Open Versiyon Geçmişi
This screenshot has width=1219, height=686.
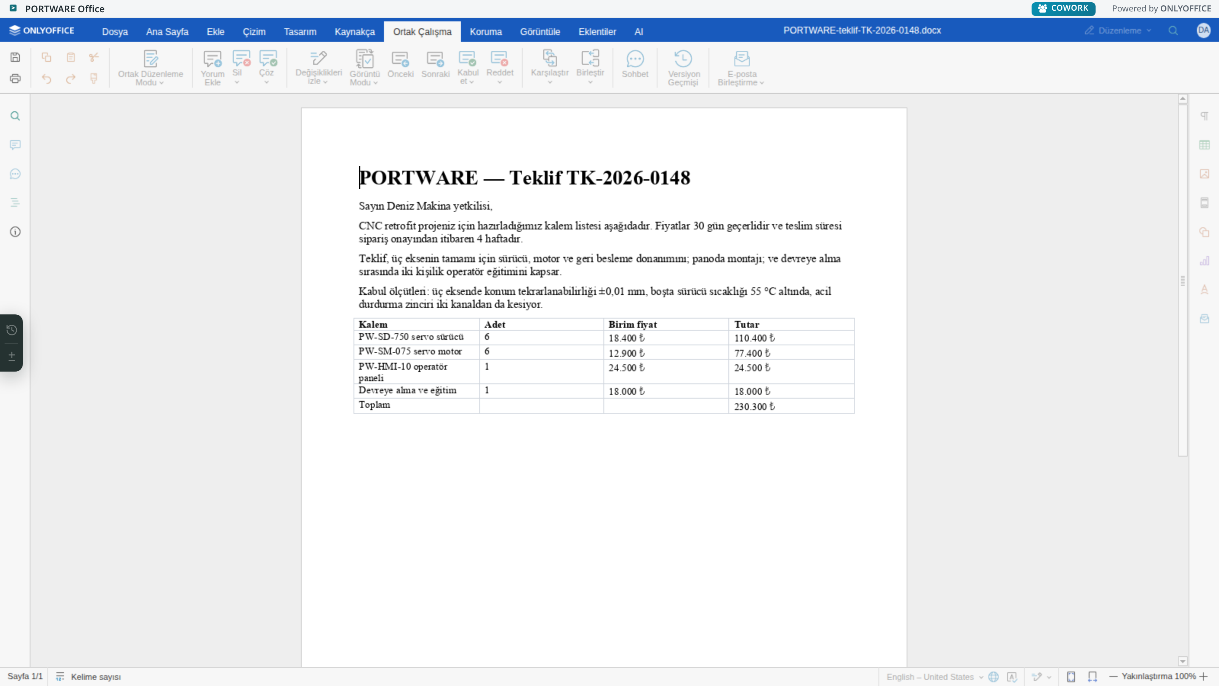684,68
